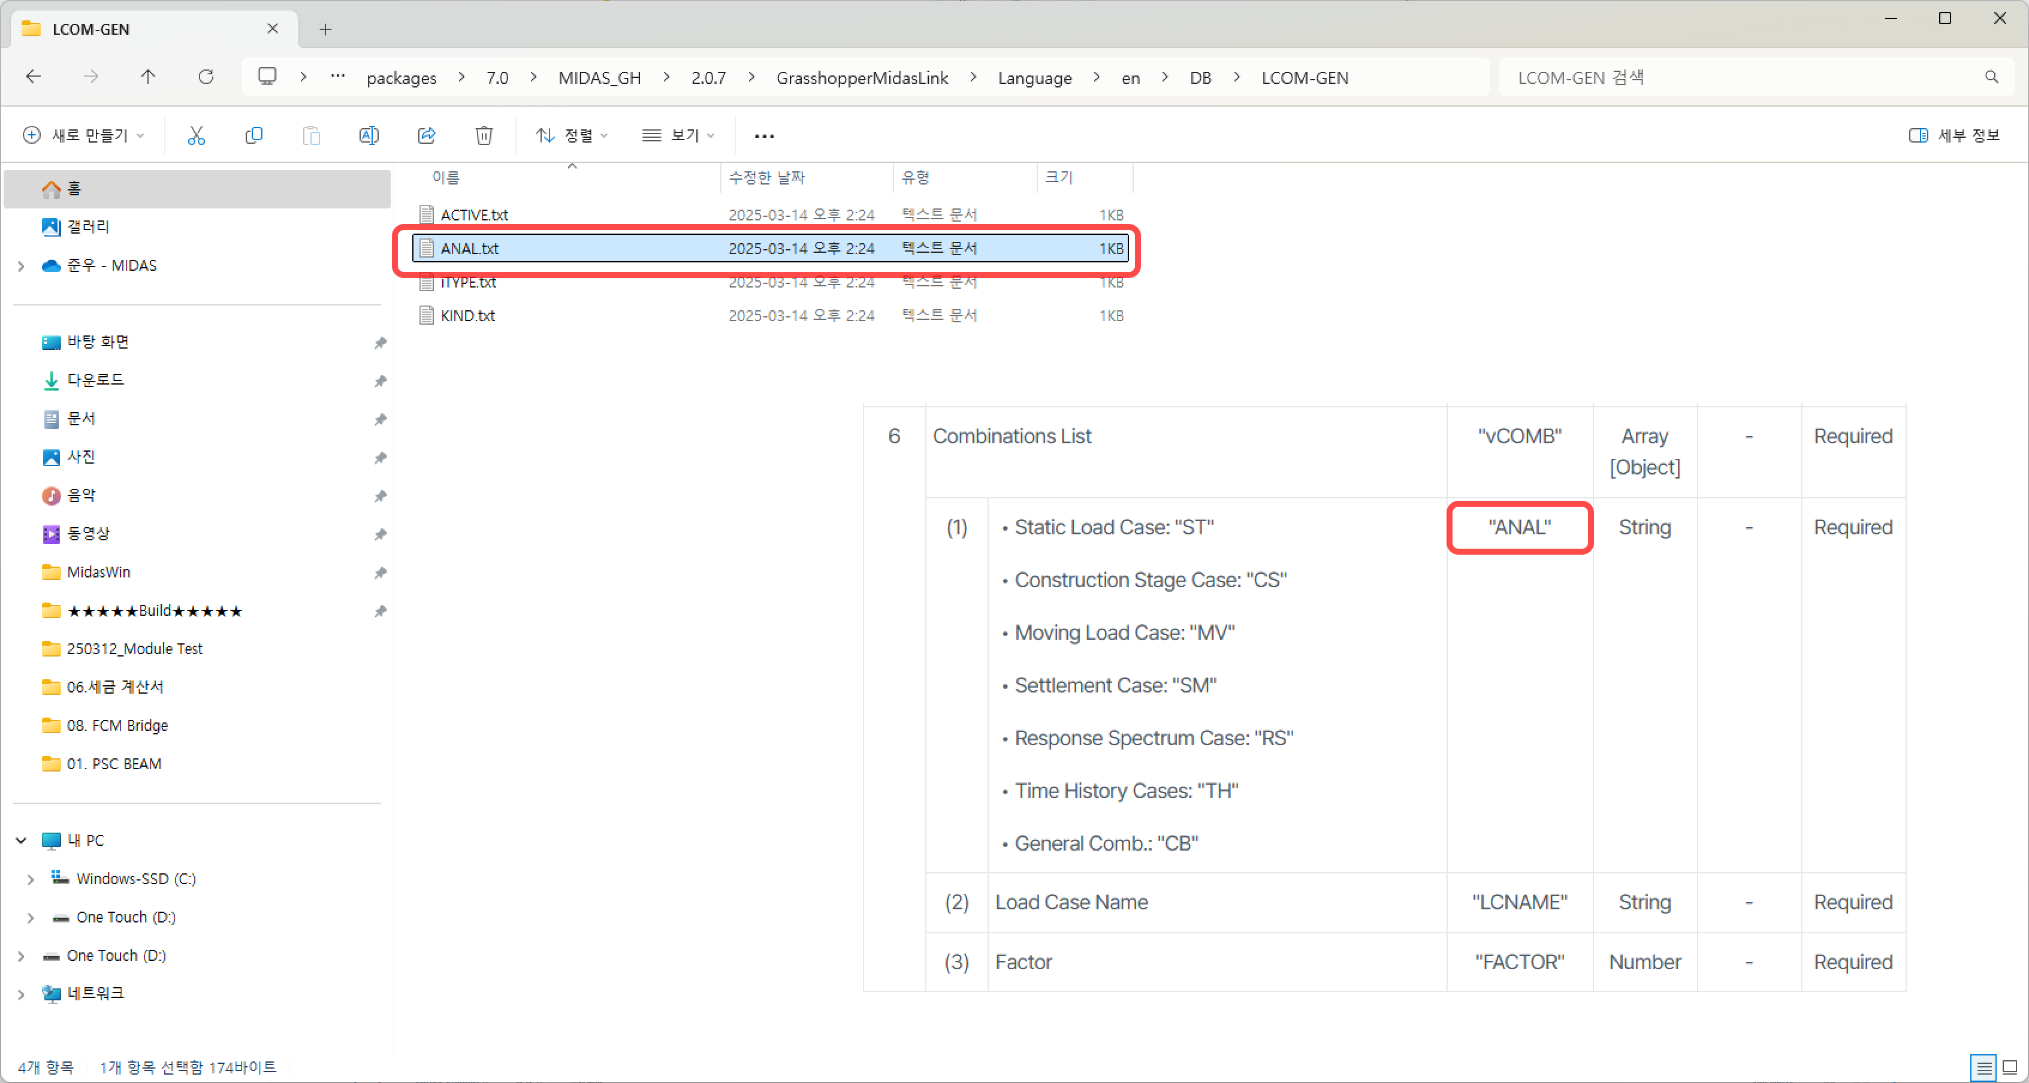Click the Paste clipboard icon
The height and width of the screenshot is (1083, 2029).
pyautogui.click(x=311, y=135)
